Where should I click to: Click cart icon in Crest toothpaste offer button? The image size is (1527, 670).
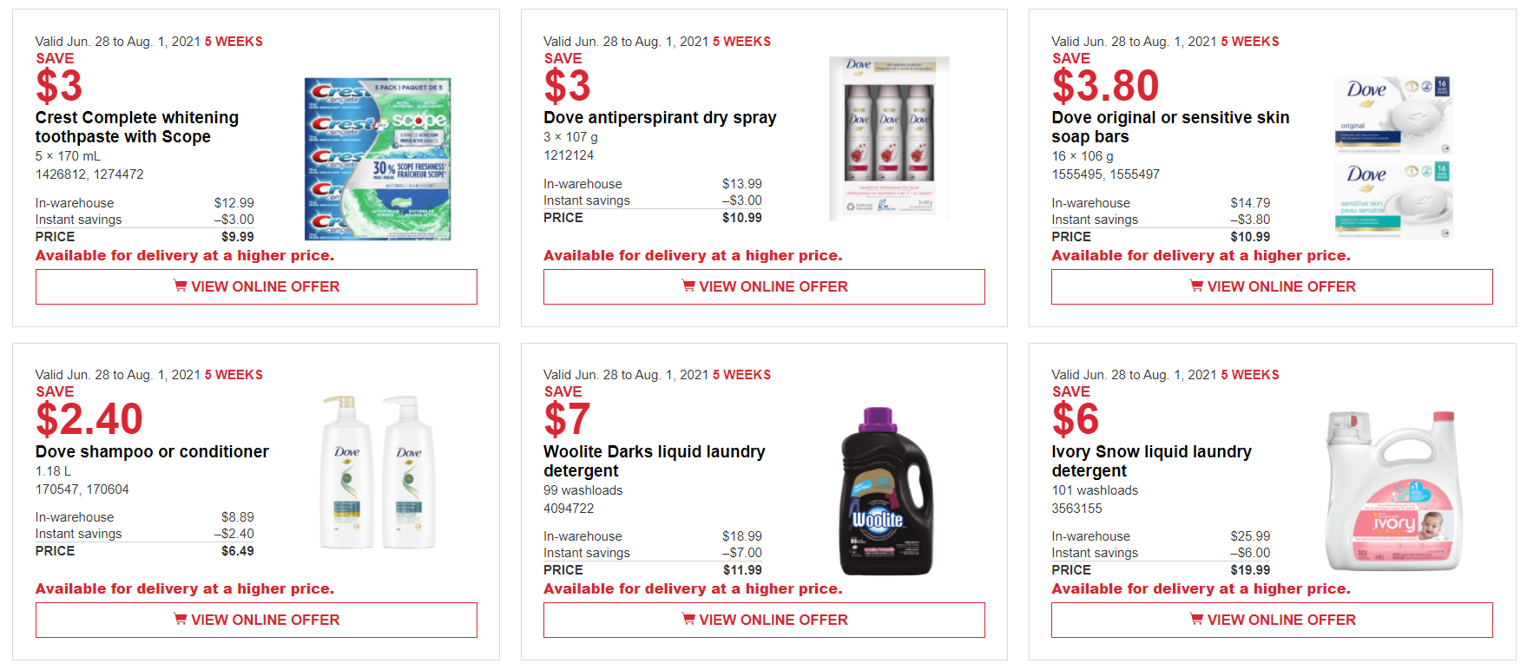coord(181,286)
